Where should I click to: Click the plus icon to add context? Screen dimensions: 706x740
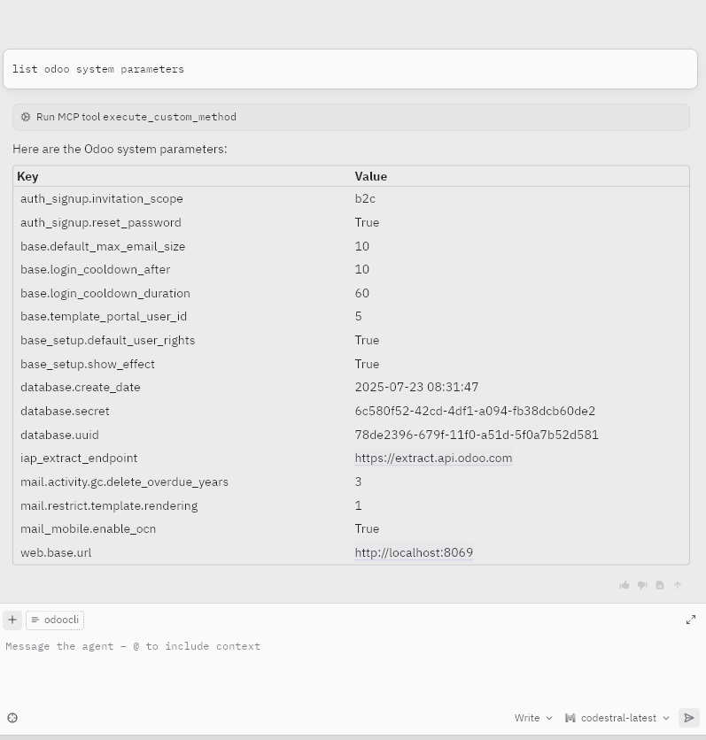pos(12,620)
